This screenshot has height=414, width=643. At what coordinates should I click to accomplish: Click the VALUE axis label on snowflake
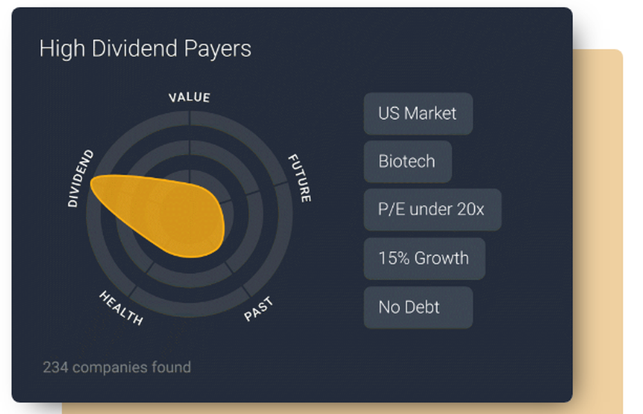pyautogui.click(x=190, y=98)
